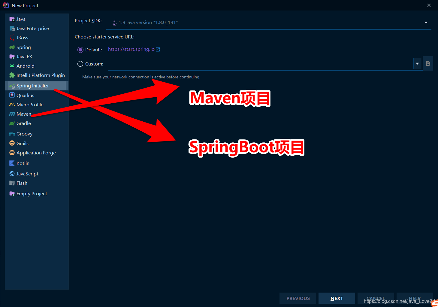
Task: Click the Flash folder icon
Action: 12,183
